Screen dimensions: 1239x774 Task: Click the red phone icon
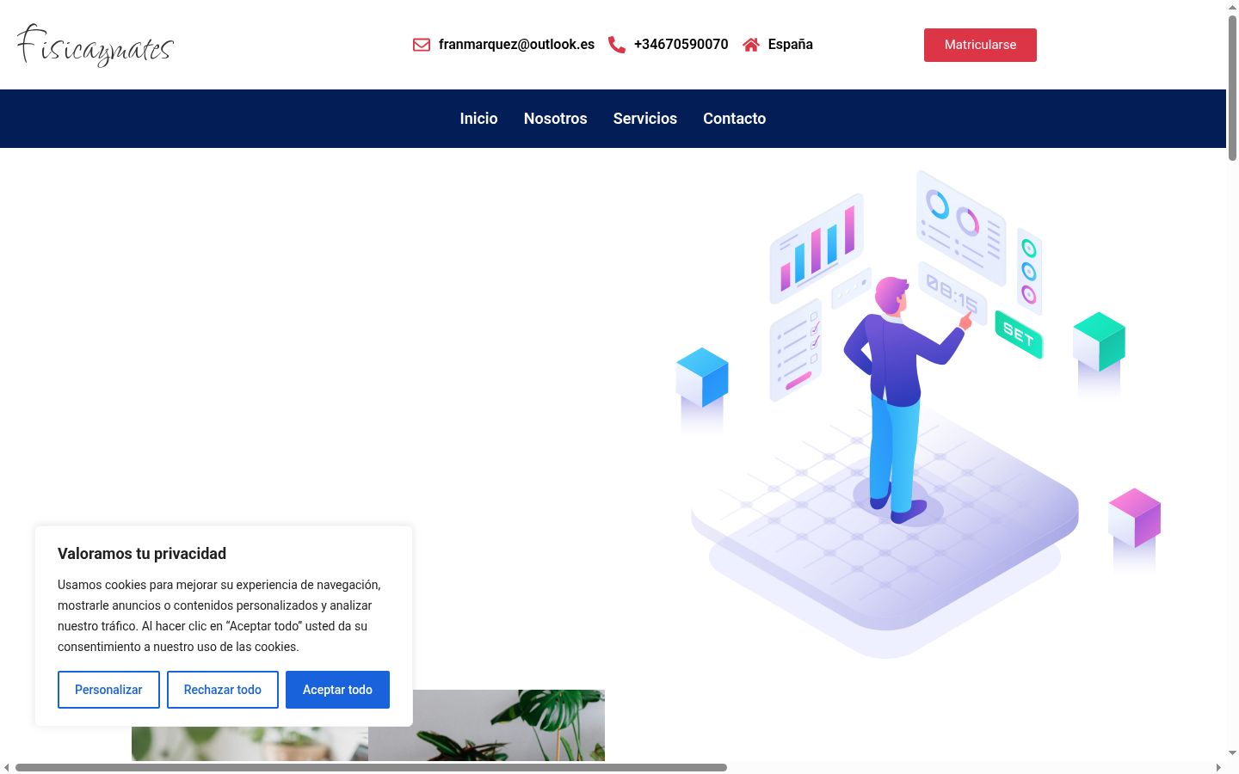pyautogui.click(x=617, y=45)
